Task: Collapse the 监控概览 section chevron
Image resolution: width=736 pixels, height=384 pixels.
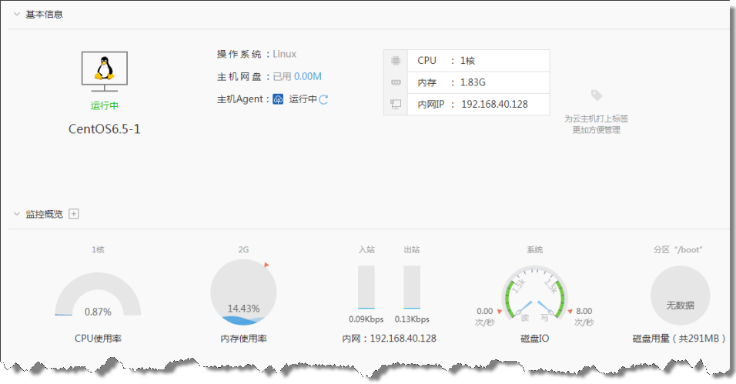Action: (16, 214)
